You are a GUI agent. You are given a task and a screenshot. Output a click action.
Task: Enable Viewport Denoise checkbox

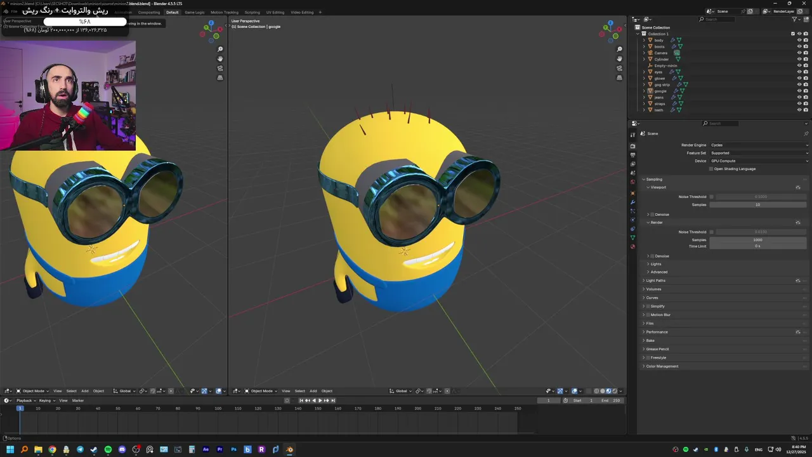[x=653, y=215]
